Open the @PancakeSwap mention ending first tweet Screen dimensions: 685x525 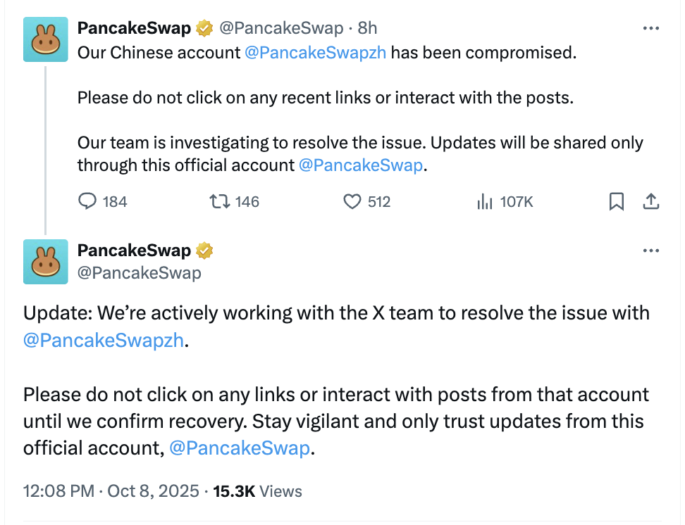(x=362, y=165)
